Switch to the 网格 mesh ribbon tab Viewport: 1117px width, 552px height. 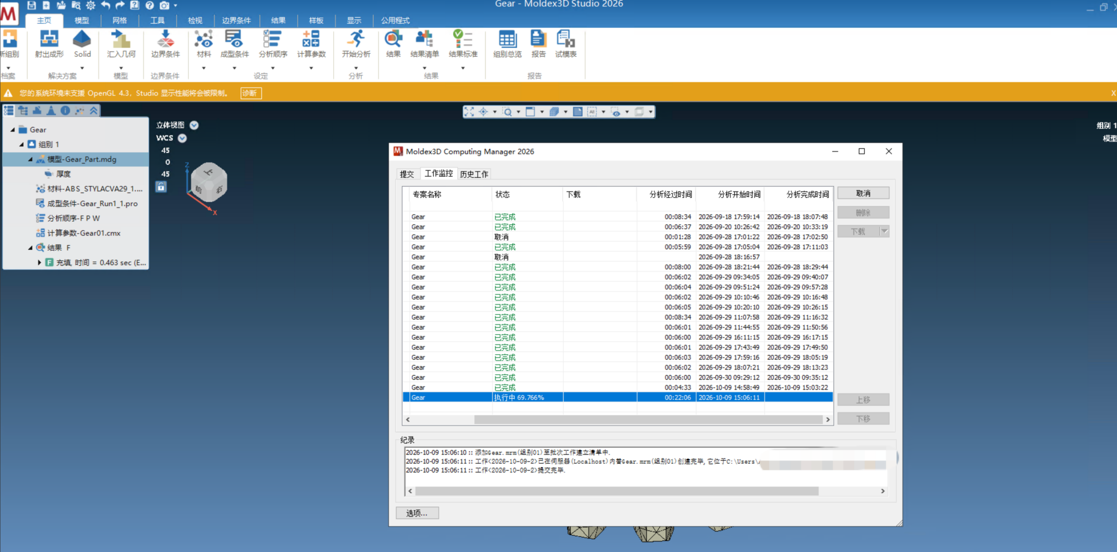(120, 20)
